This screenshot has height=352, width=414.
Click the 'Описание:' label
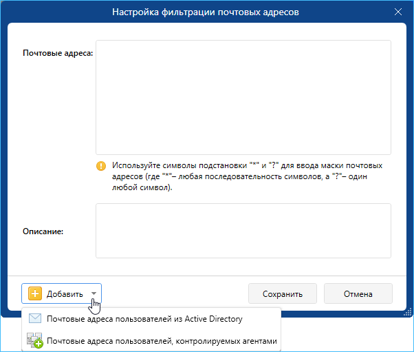tap(43, 231)
